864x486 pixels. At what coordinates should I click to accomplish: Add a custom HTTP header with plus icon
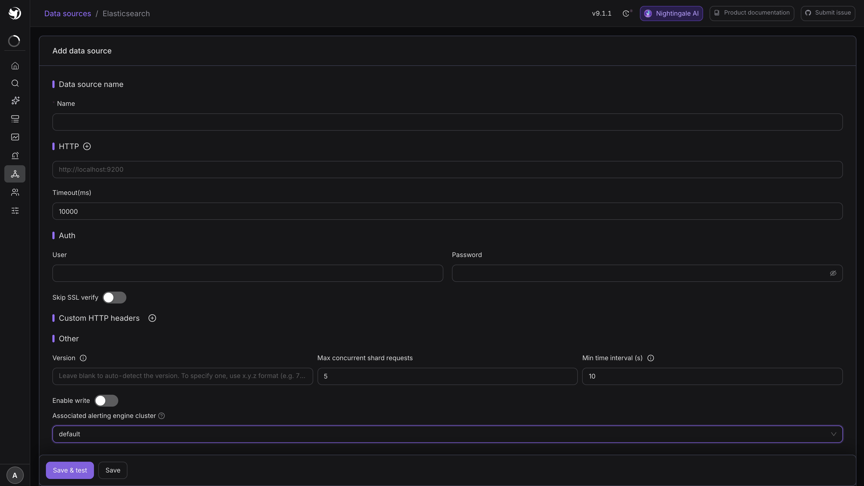(152, 318)
